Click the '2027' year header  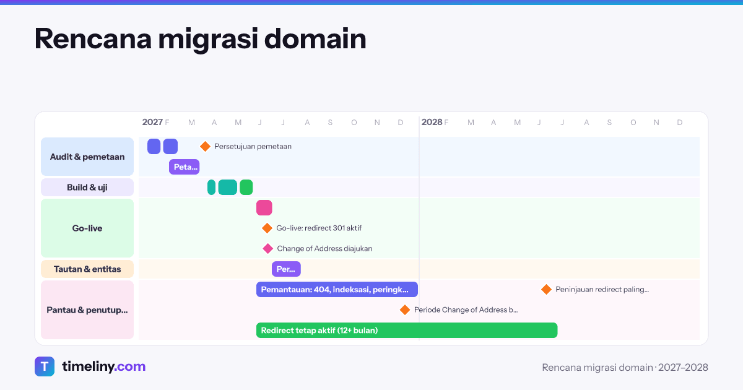152,122
